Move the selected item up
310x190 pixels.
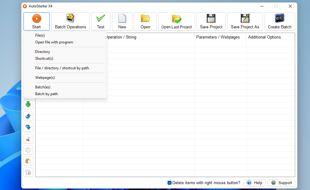[x=28, y=116]
